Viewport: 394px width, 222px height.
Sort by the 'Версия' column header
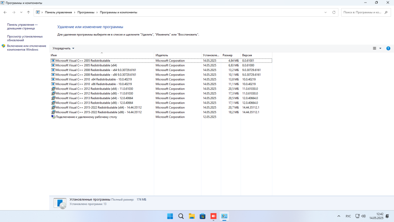(x=256, y=55)
